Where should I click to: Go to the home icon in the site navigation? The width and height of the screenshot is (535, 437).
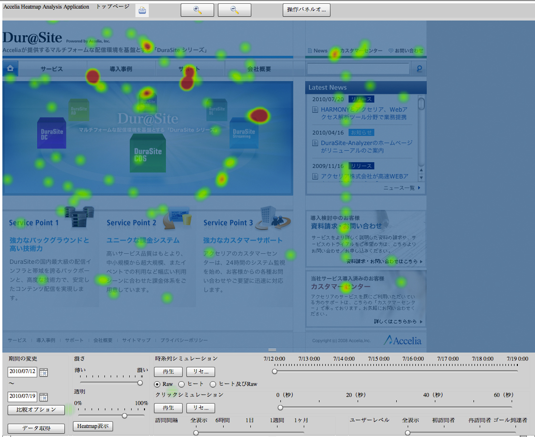(10, 69)
